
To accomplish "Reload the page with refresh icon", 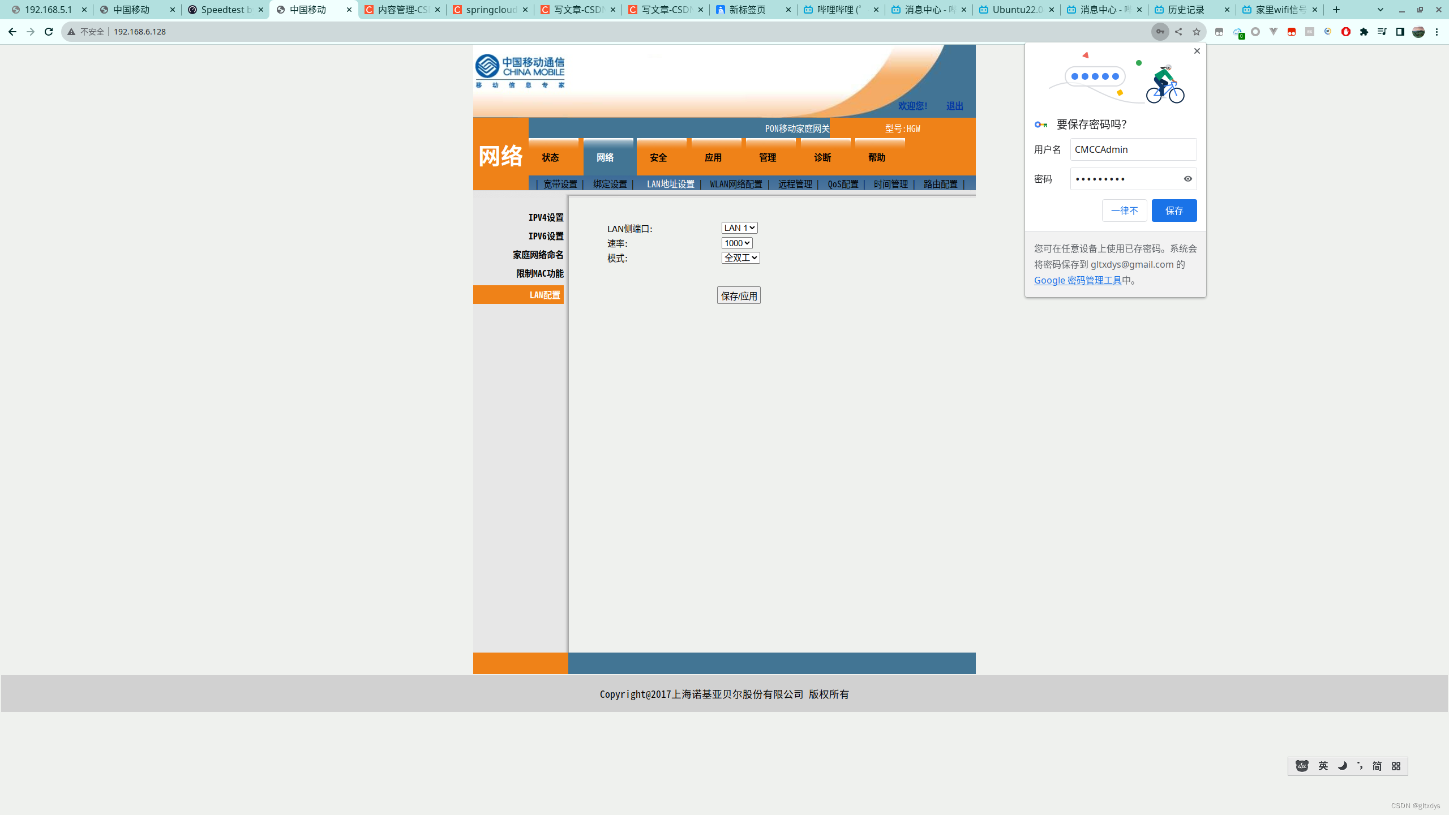I will [x=49, y=32].
